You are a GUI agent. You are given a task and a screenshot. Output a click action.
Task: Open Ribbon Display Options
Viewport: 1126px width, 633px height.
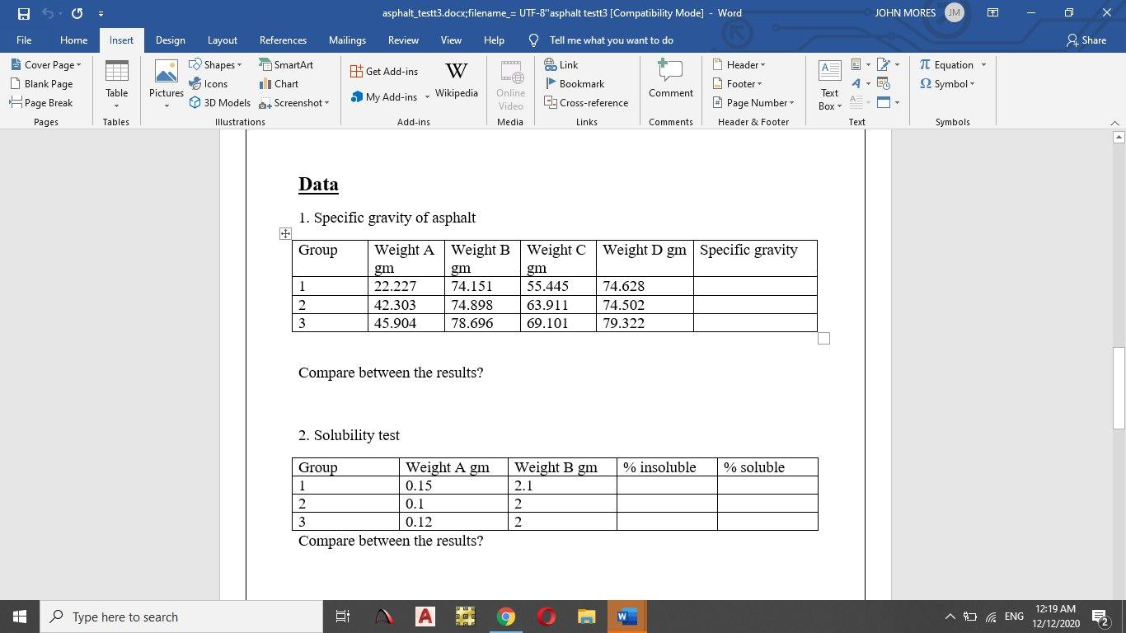tap(993, 13)
